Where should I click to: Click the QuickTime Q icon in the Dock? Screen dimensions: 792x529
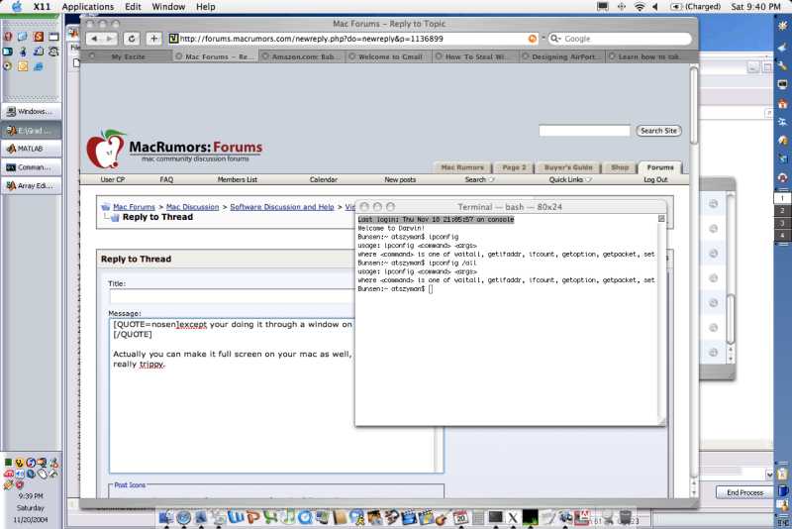click(x=305, y=517)
